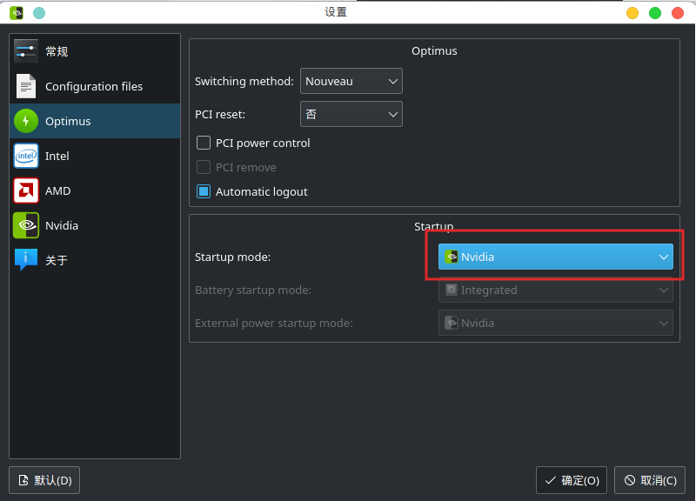Switch to the Intel settings page

coord(95,156)
